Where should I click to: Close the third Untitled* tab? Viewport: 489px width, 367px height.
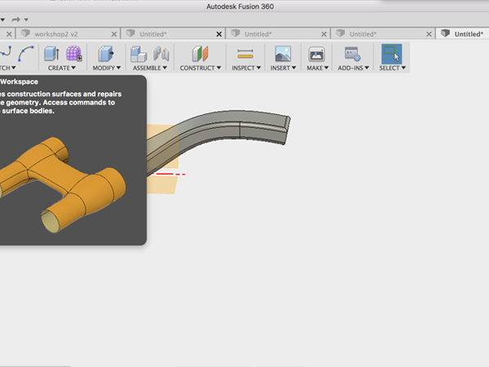click(429, 34)
